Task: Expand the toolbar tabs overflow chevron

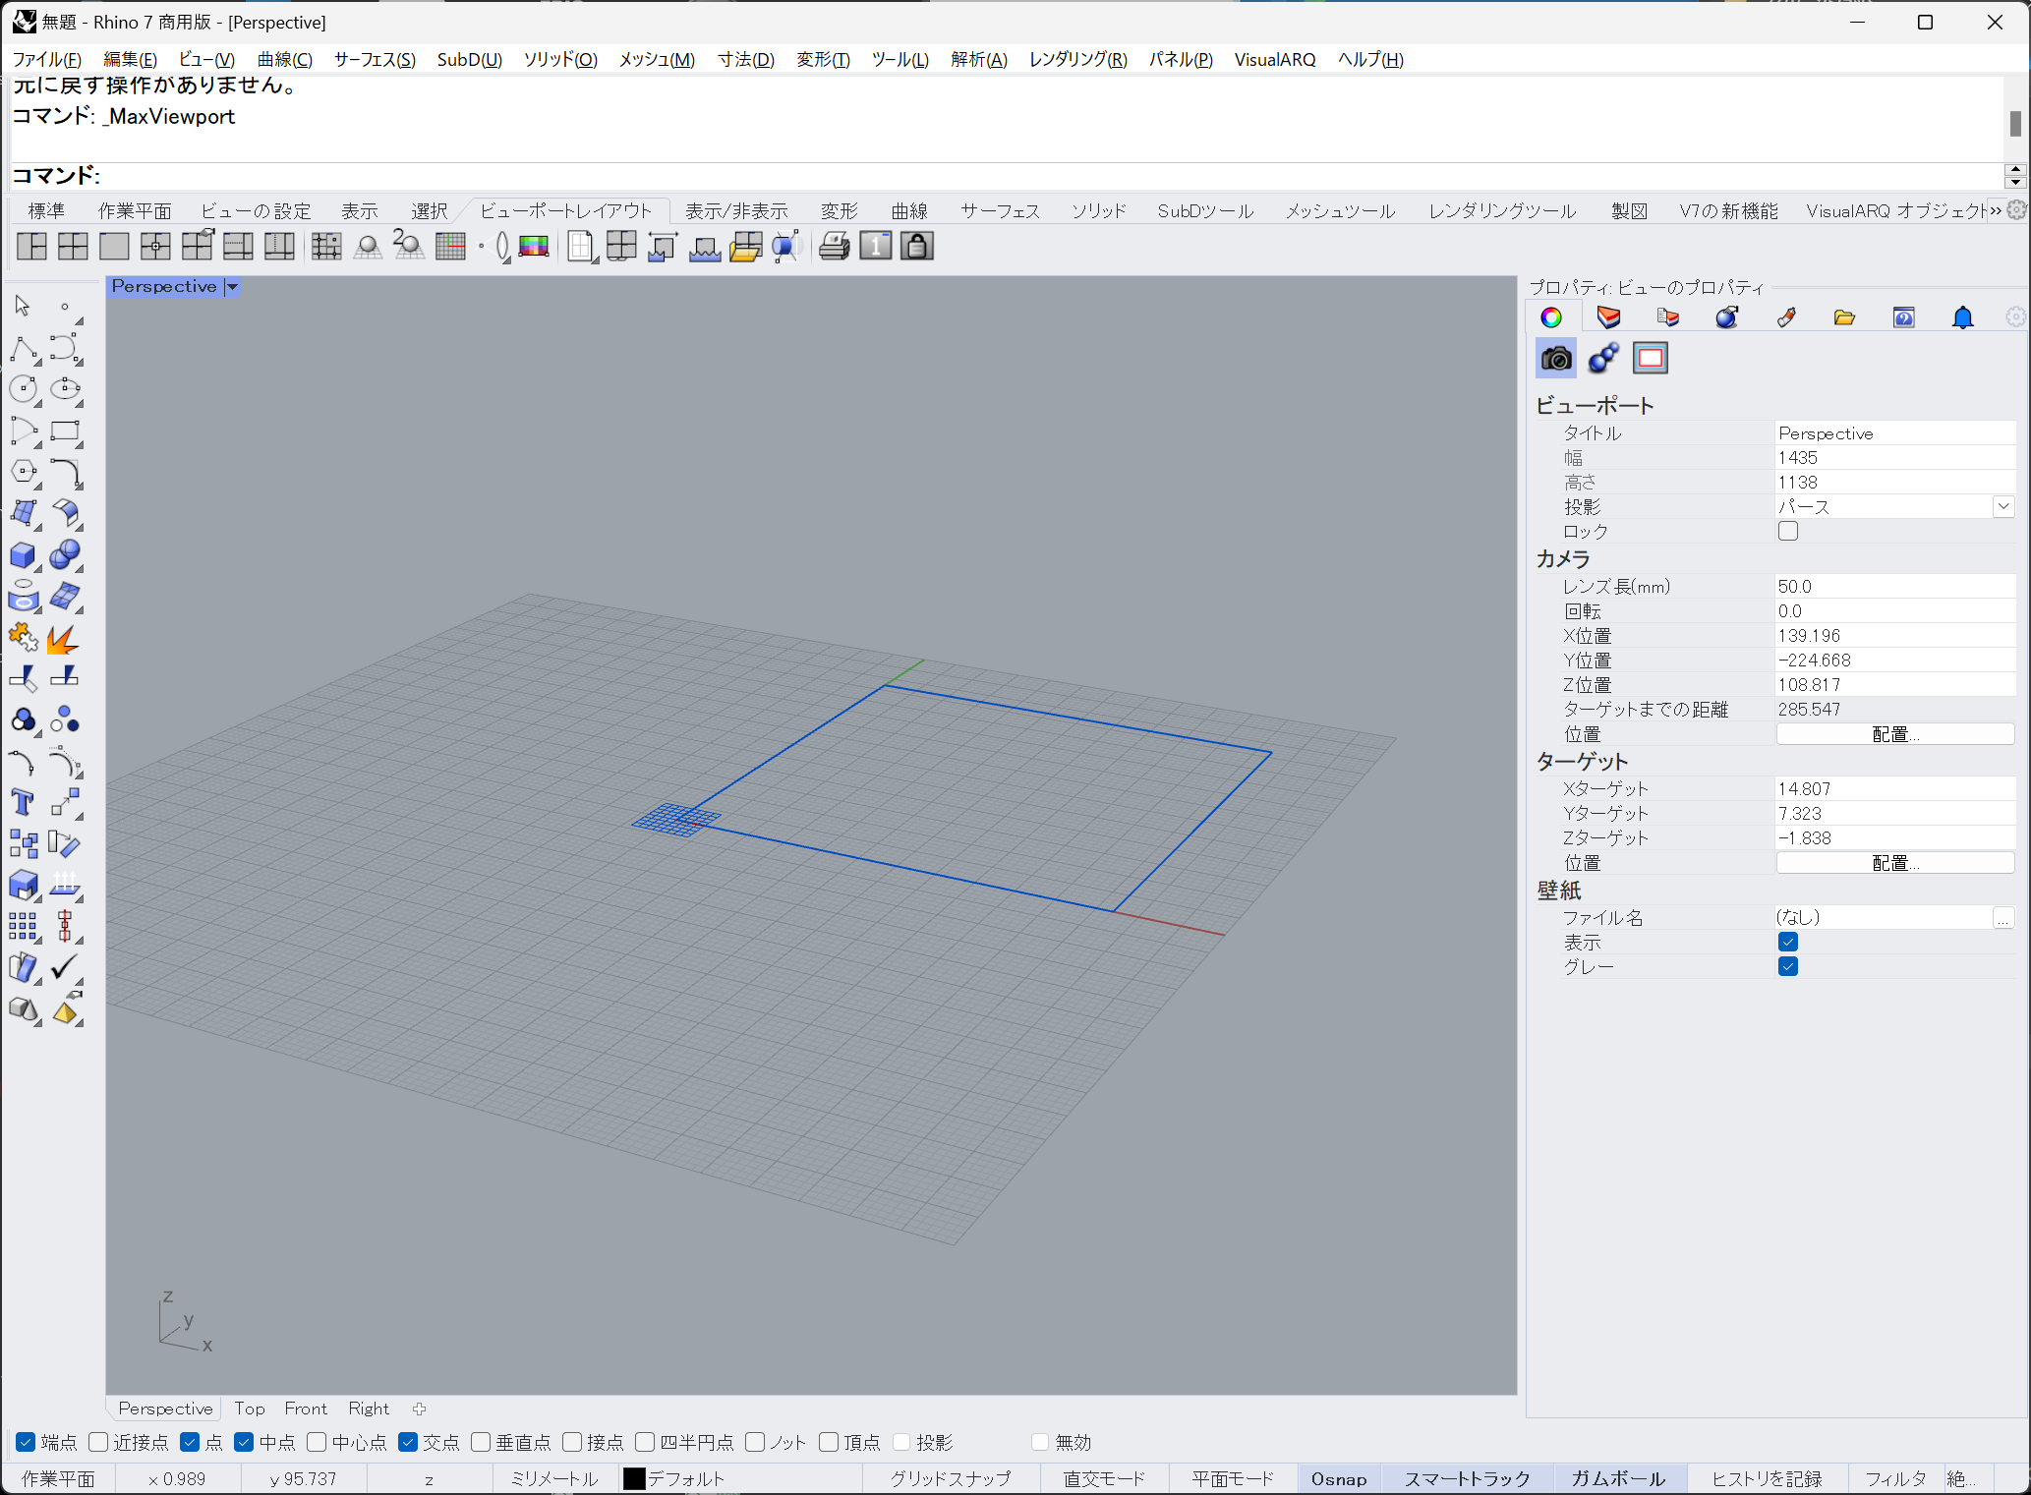Action: [1996, 210]
